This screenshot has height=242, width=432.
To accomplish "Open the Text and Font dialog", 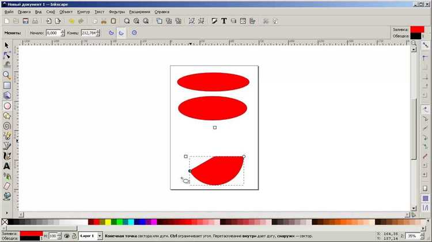I will [224, 21].
